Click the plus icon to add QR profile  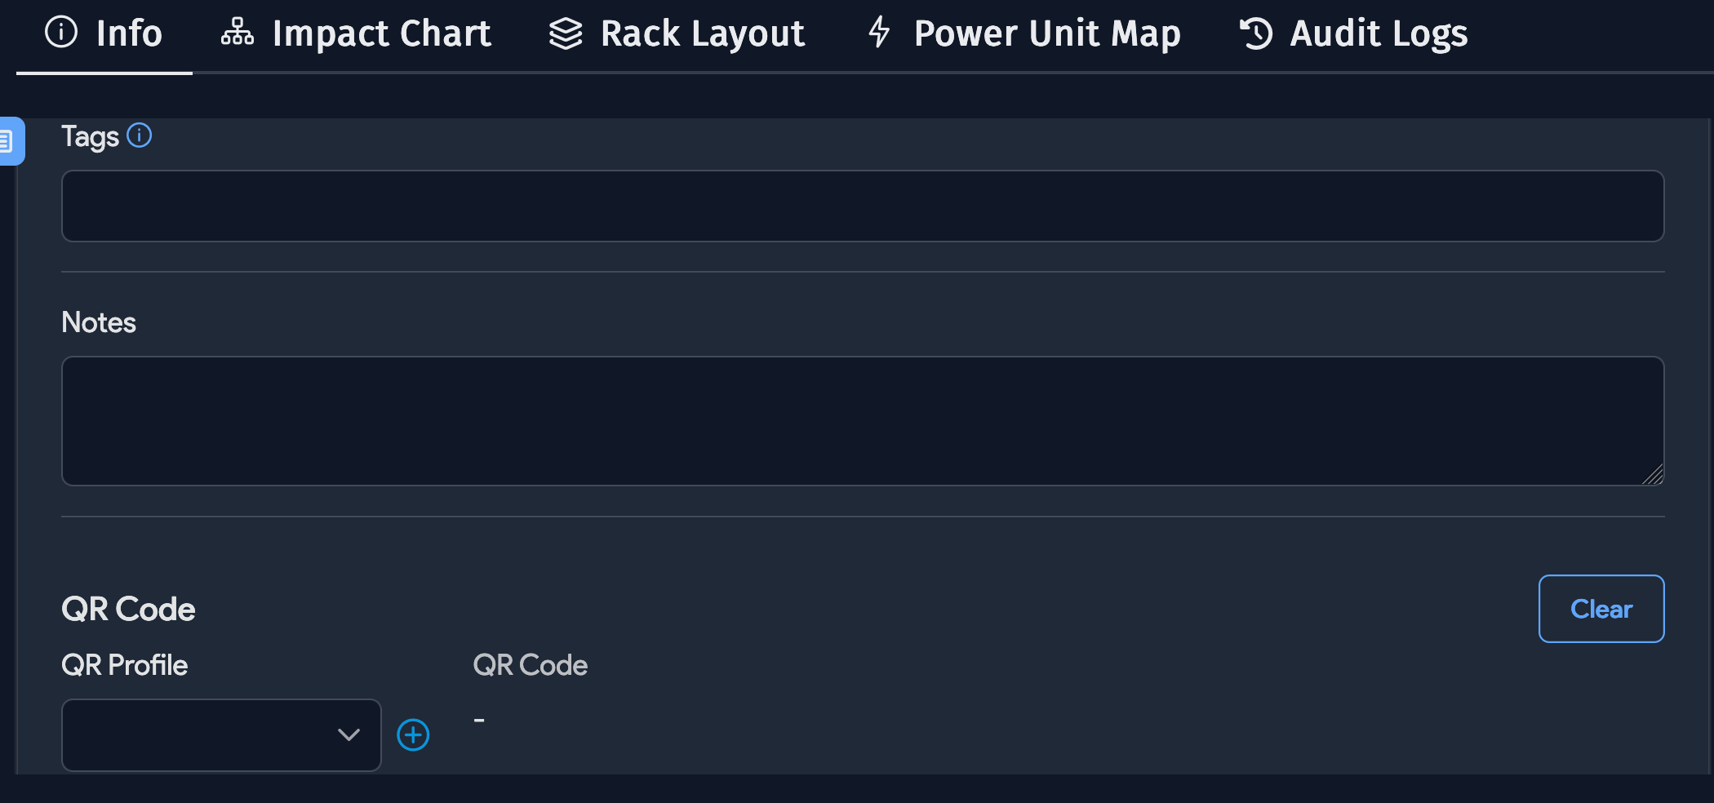point(413,734)
